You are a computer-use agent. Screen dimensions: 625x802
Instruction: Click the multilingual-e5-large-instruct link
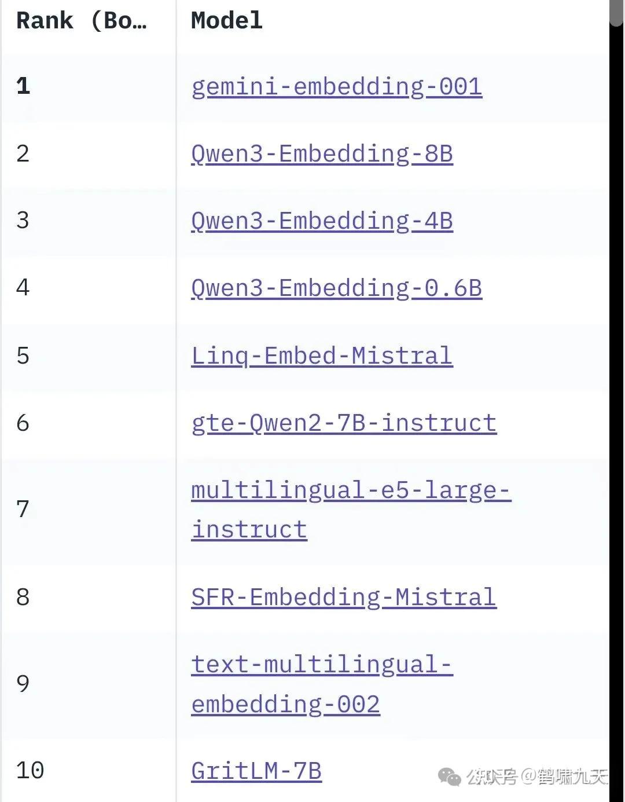pos(351,491)
